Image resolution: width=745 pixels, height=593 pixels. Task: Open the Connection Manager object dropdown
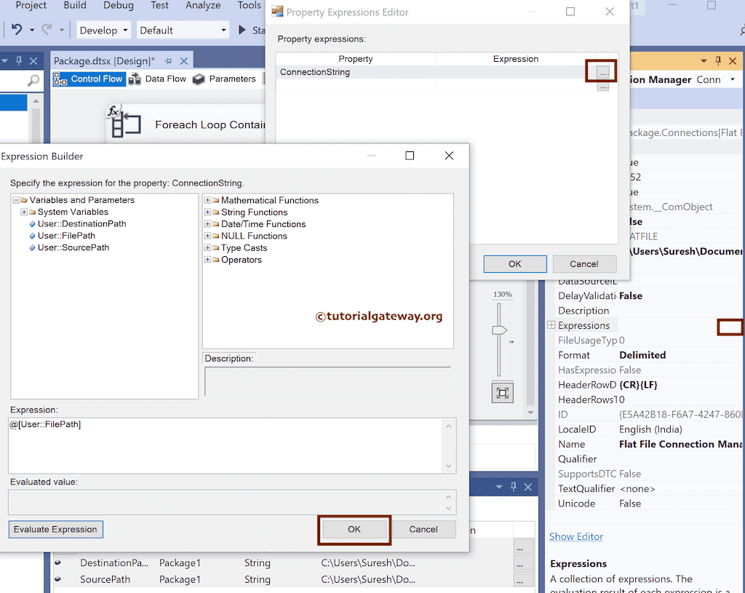click(733, 79)
